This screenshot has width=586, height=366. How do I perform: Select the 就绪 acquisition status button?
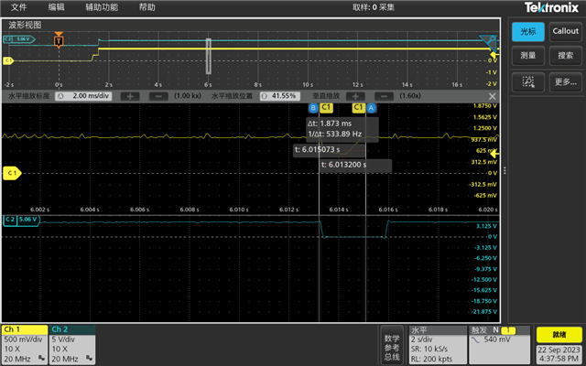click(x=559, y=335)
